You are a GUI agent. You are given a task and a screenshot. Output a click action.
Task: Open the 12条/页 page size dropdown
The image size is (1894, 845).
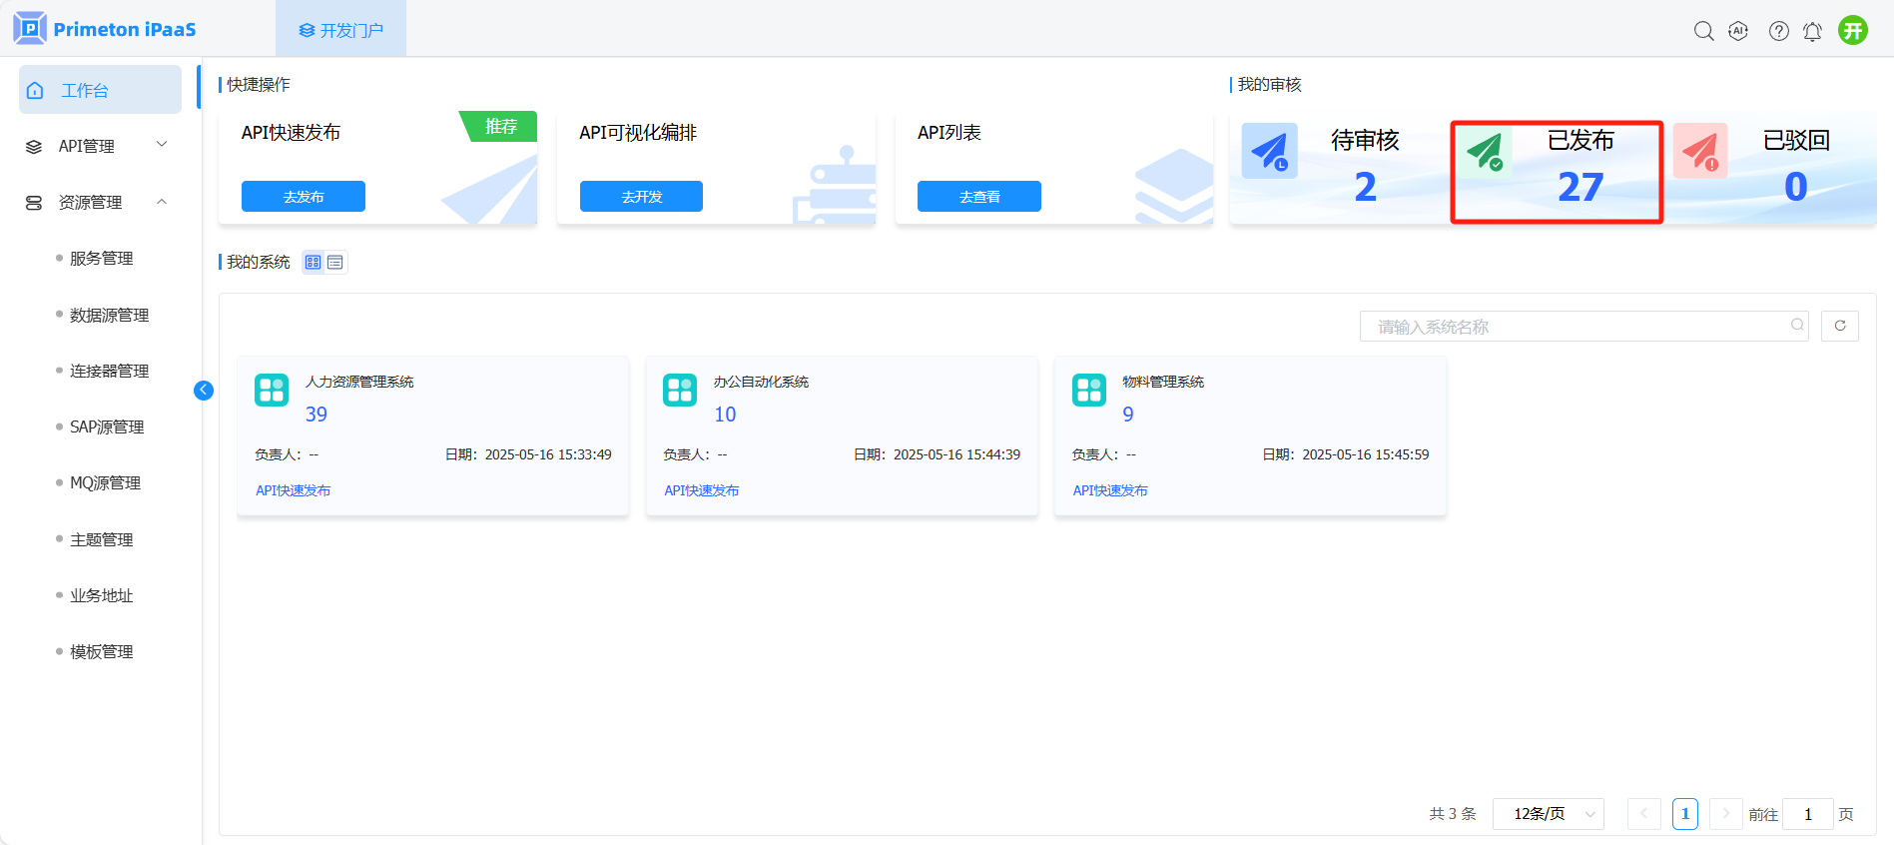pyautogui.click(x=1548, y=814)
